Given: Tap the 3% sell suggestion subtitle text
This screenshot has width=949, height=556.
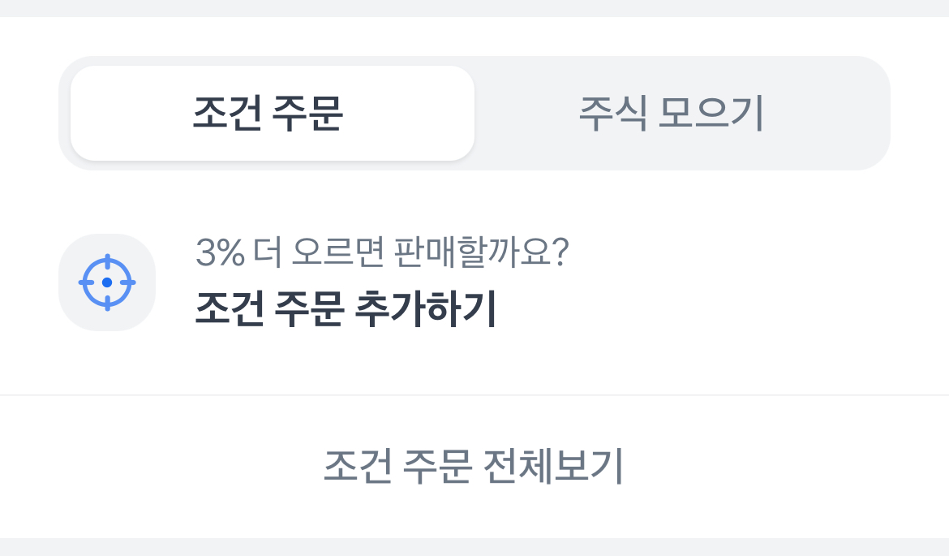Looking at the screenshot, I should [x=382, y=255].
